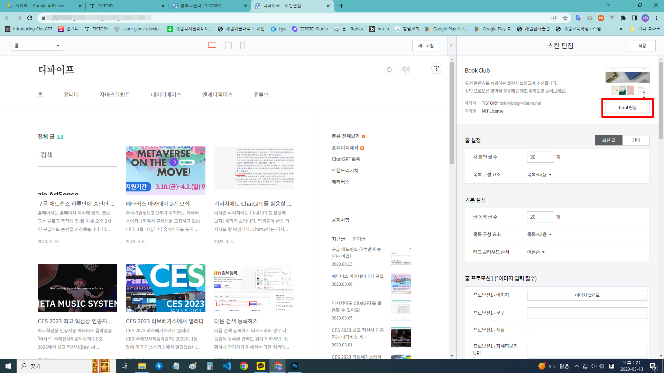This screenshot has height=373, width=664.
Task: Select tablet preview mode icon
Action: (x=229, y=46)
